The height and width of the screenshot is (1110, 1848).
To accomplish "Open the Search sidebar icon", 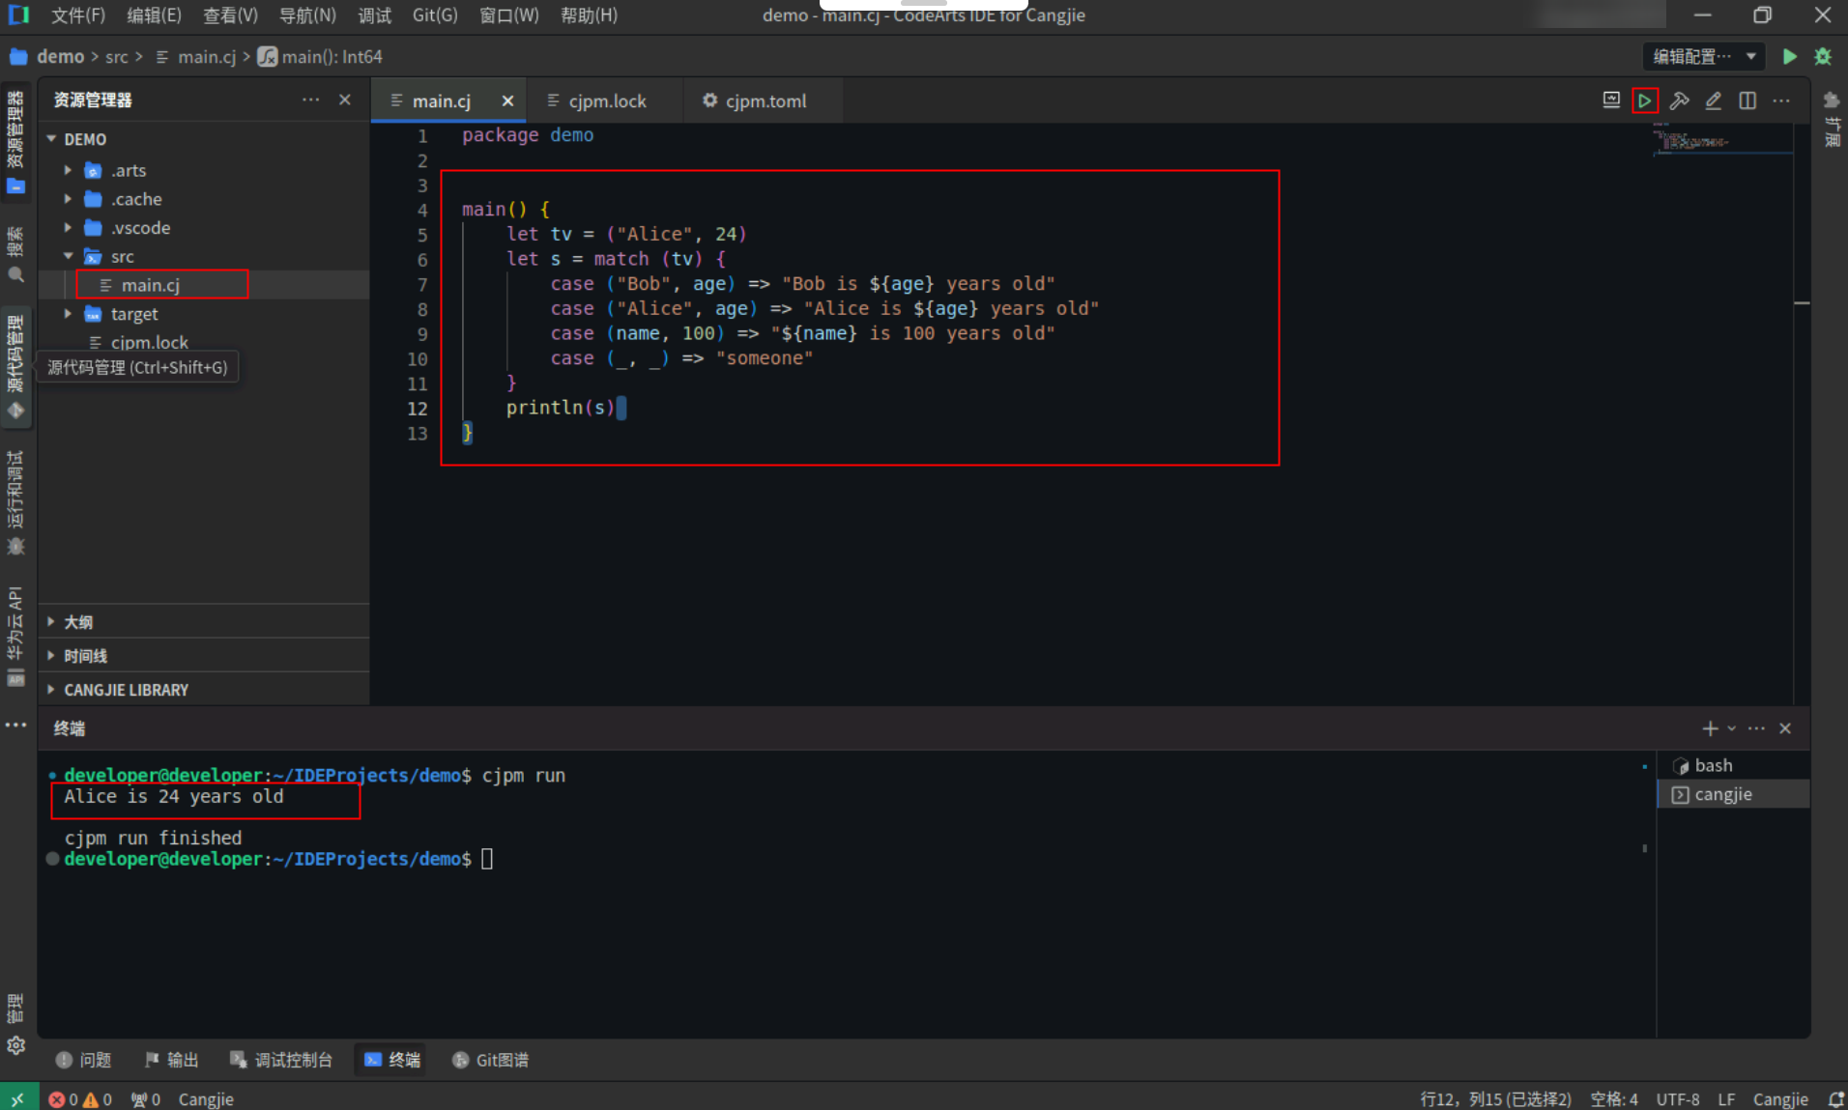I will 15,256.
